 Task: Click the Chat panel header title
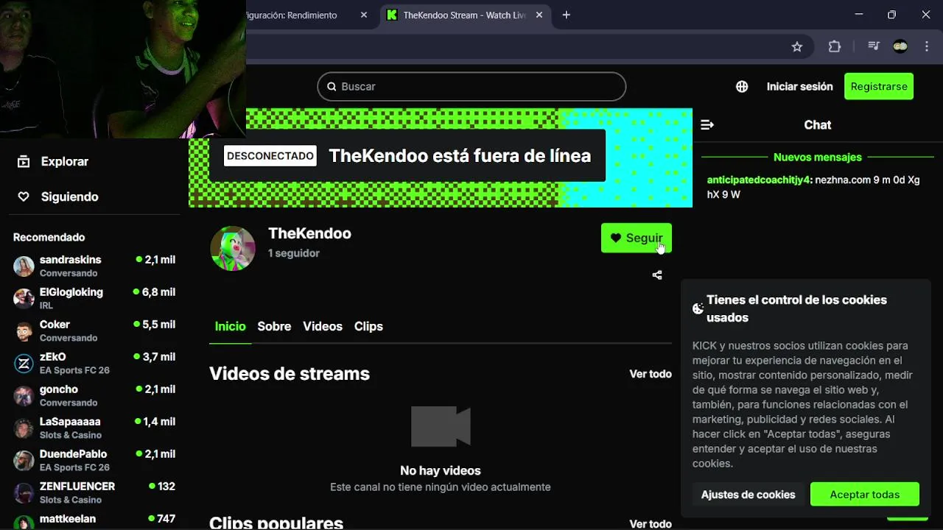pos(818,125)
